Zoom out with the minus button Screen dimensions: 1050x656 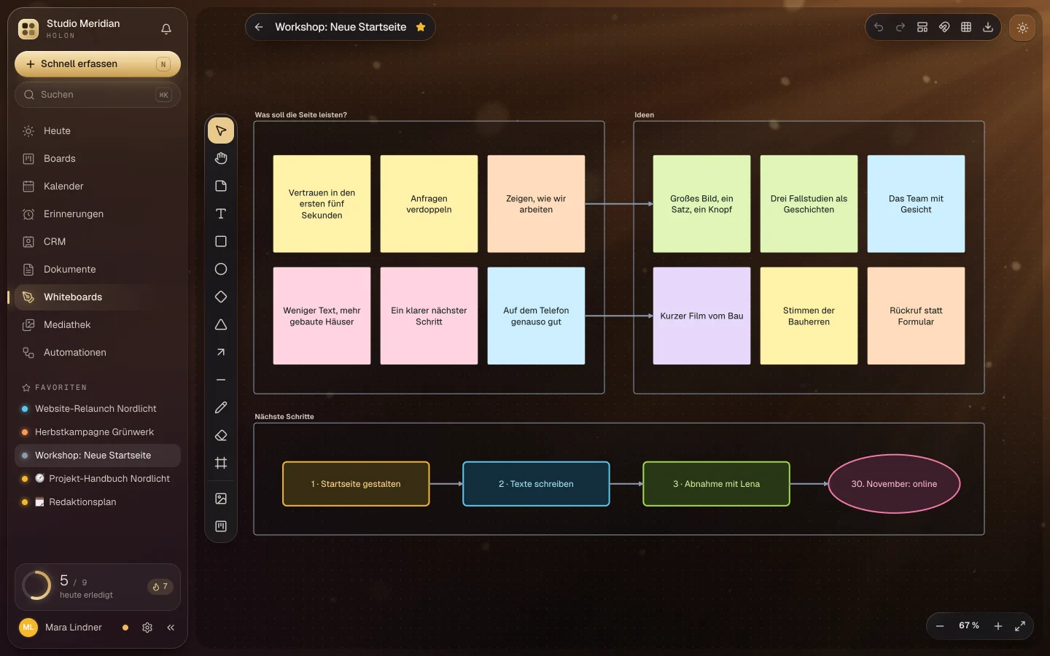[940, 626]
